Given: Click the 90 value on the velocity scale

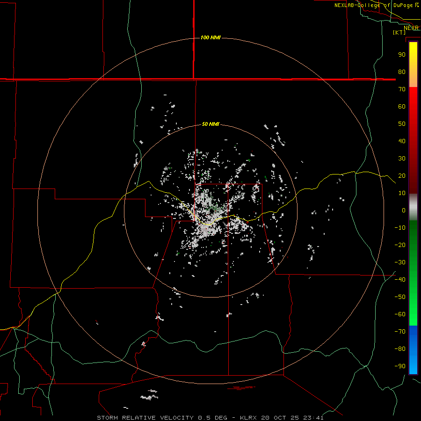Looking at the screenshot, I should pos(402,55).
